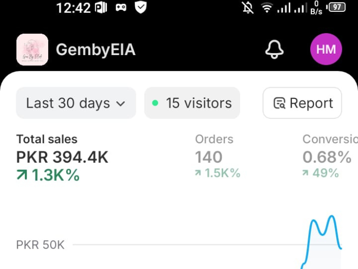Tap the muted notification bell status icon

point(248,8)
